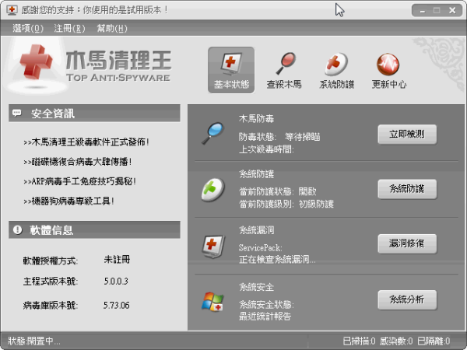Click the title bar application icon
The width and height of the screenshot is (467, 350).
(x=12, y=10)
